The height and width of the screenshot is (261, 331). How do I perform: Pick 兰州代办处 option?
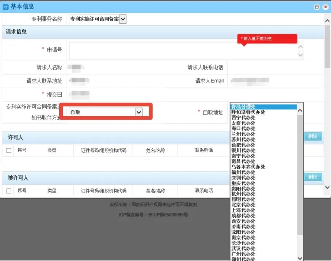tap(264, 134)
